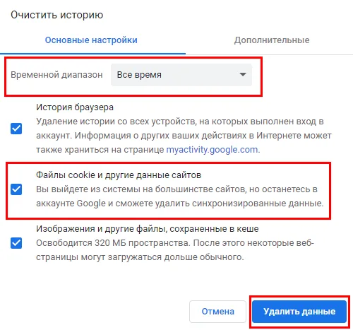The width and height of the screenshot is (353, 330).
Task: Click the Отмена button
Action: [217, 312]
